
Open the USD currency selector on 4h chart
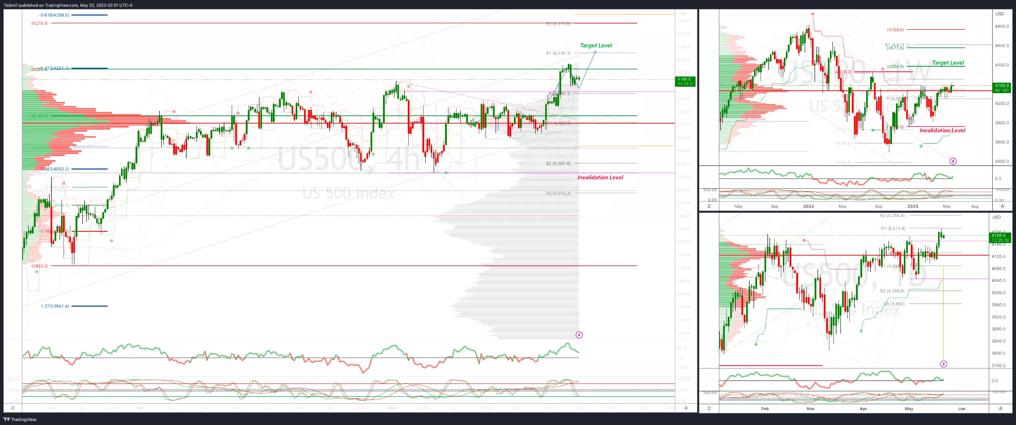click(x=683, y=14)
